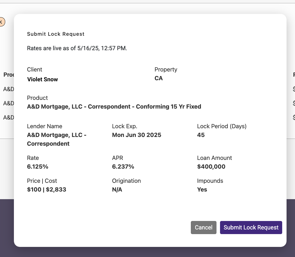Select the client name Violet Snow

click(x=43, y=79)
